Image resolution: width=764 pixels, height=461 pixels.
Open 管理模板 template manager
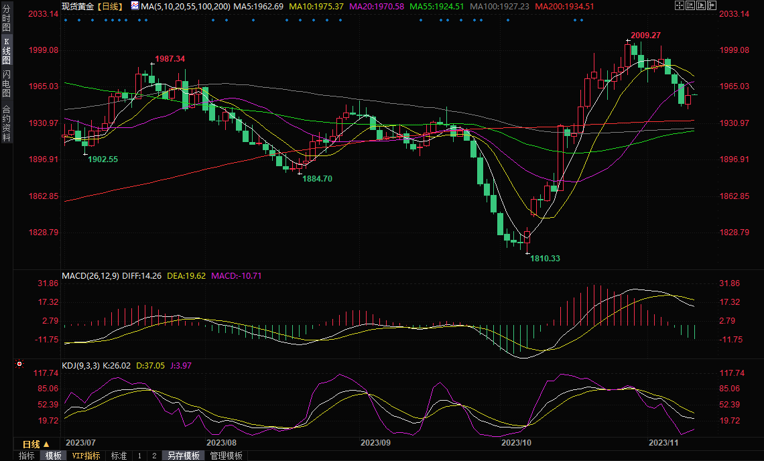(x=227, y=456)
